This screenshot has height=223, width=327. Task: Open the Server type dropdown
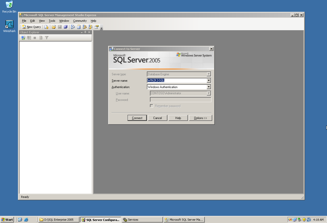[x=209, y=74]
